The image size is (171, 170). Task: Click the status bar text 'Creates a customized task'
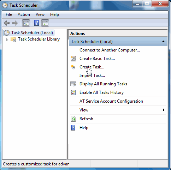tap(36, 164)
